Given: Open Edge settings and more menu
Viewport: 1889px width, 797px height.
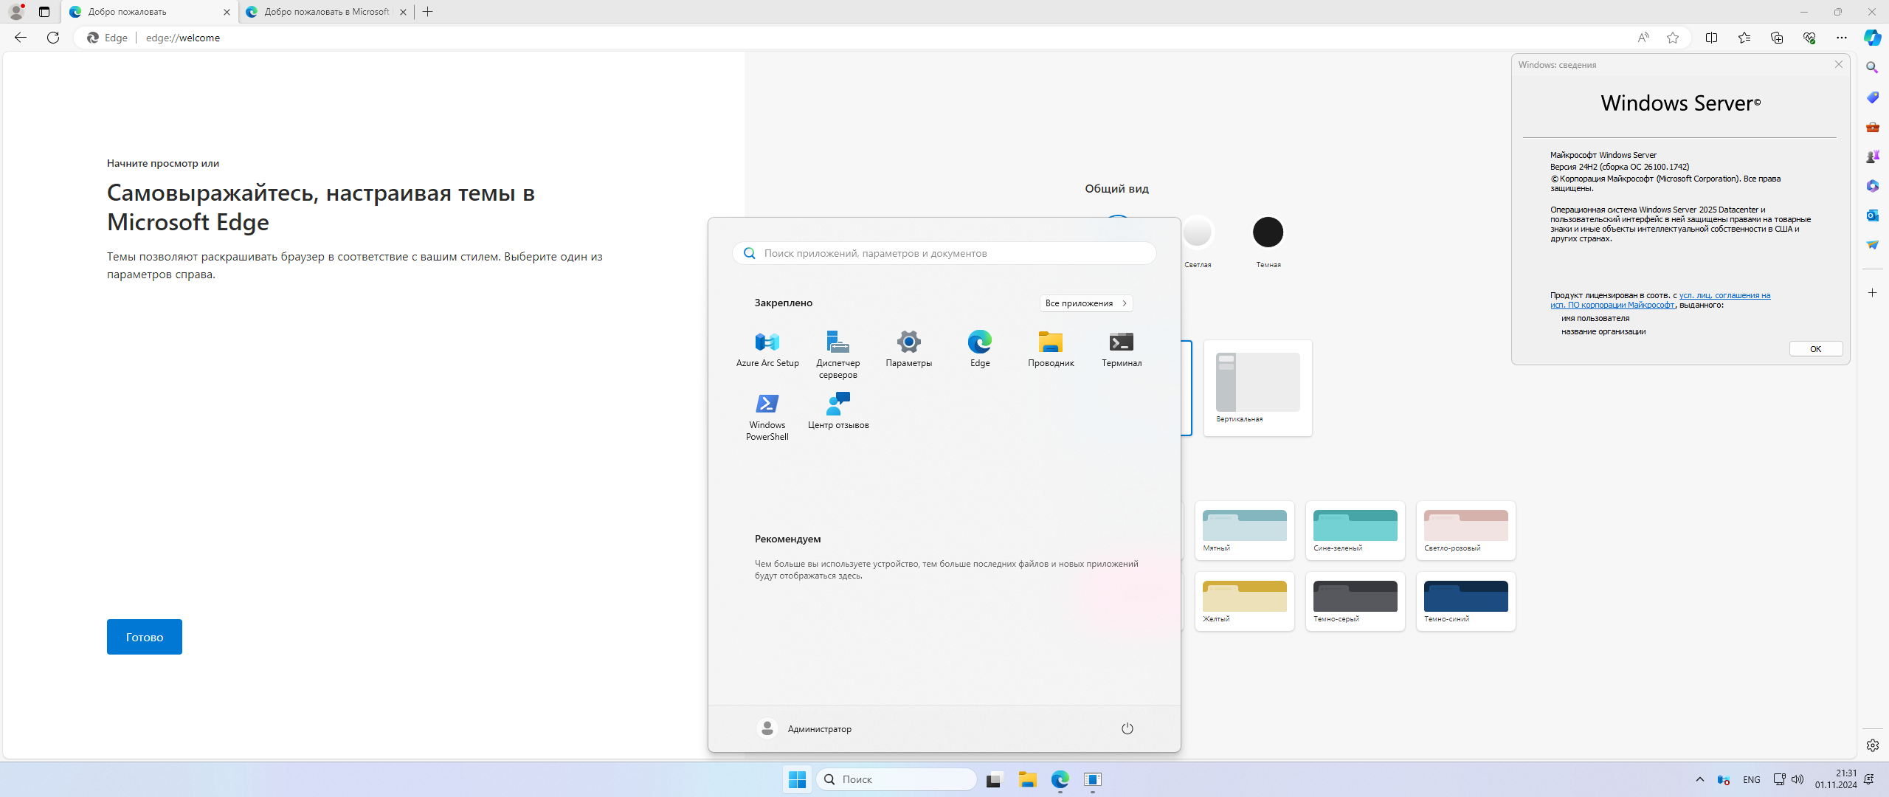Looking at the screenshot, I should click(1841, 38).
